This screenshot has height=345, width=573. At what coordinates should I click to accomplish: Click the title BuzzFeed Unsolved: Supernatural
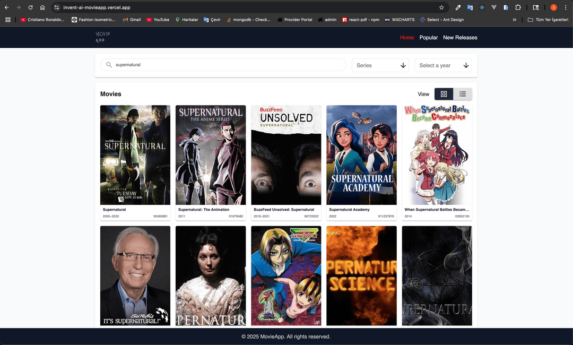pos(284,210)
